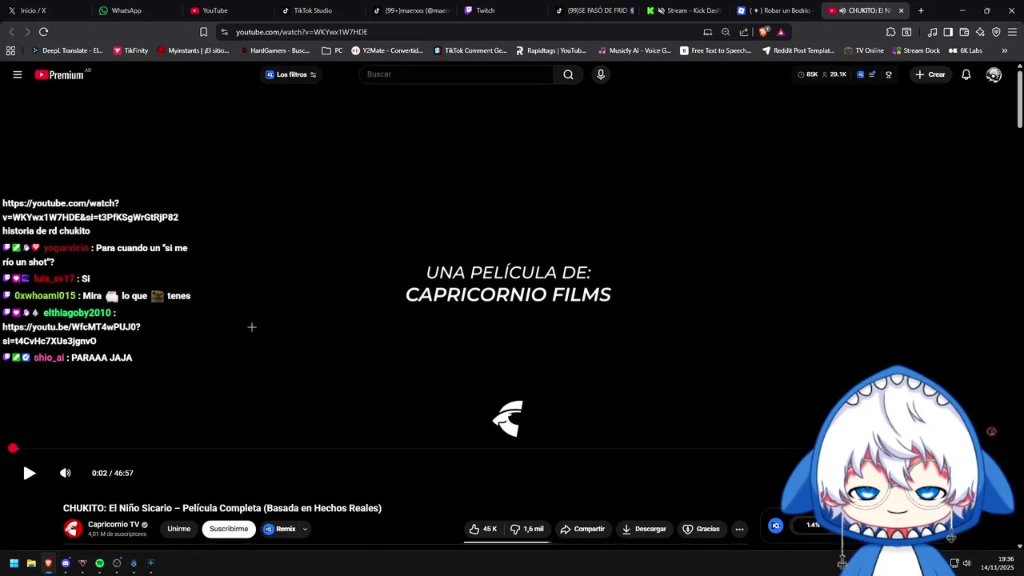Click the search magnifier button
This screenshot has width=1024, height=576.
tap(568, 74)
